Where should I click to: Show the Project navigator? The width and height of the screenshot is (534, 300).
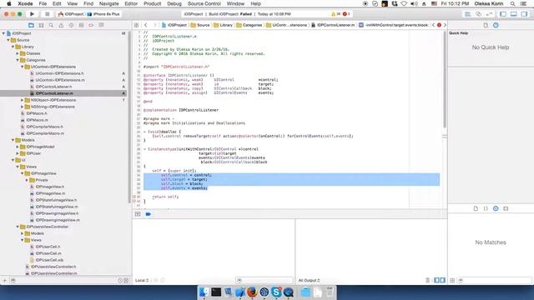coord(31,25)
